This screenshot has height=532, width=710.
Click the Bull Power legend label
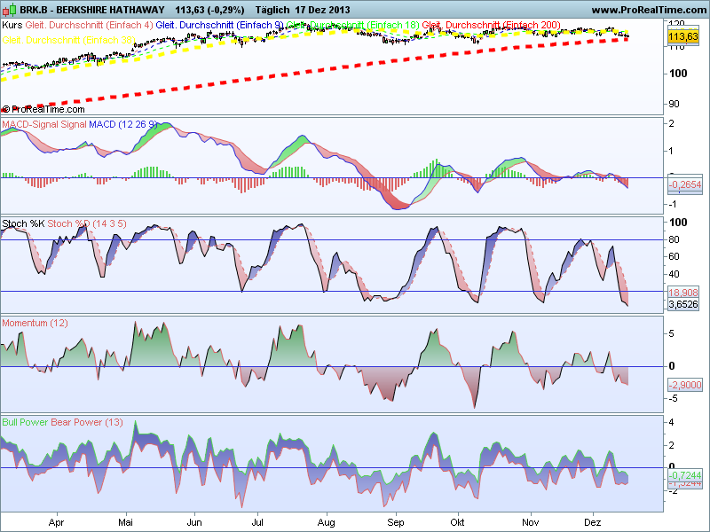click(25, 422)
